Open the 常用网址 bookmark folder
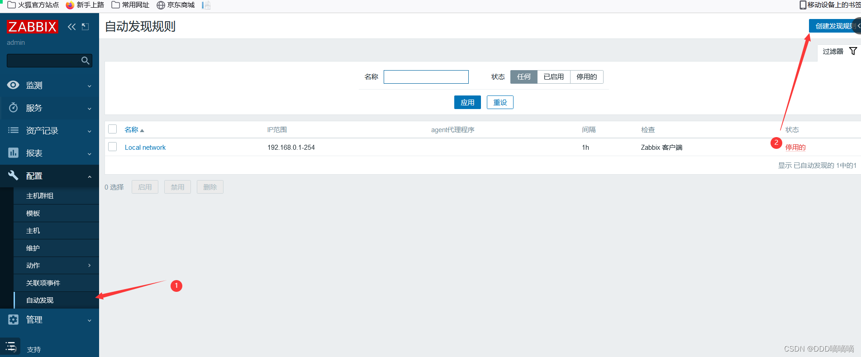Viewport: 861px width, 357px height. pos(130,5)
